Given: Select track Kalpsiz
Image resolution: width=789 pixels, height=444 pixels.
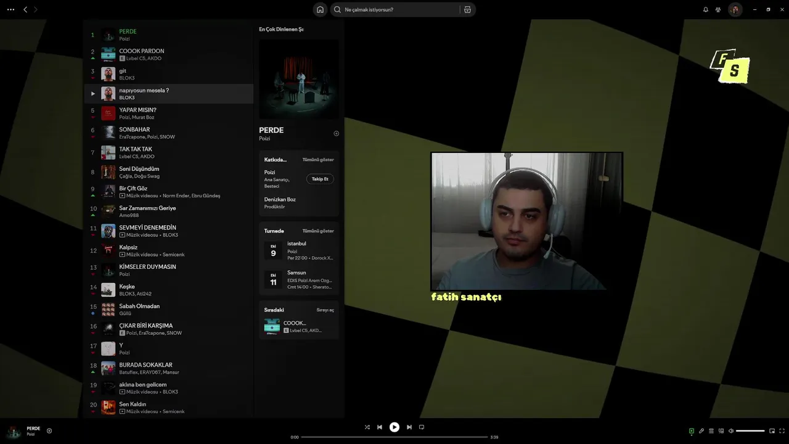Looking at the screenshot, I should [x=168, y=250].
